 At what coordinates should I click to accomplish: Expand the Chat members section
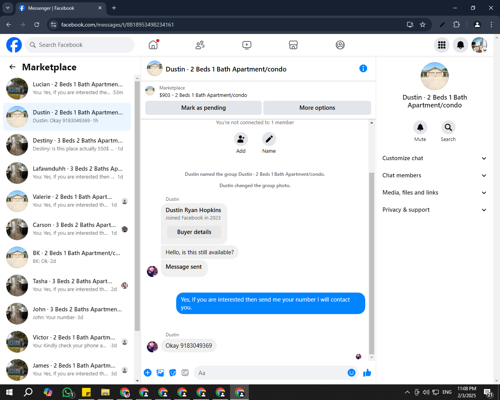point(435,175)
